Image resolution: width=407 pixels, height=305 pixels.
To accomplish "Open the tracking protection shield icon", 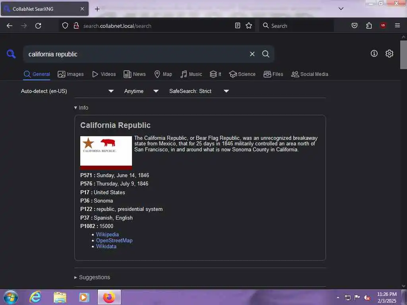I will click(x=65, y=26).
